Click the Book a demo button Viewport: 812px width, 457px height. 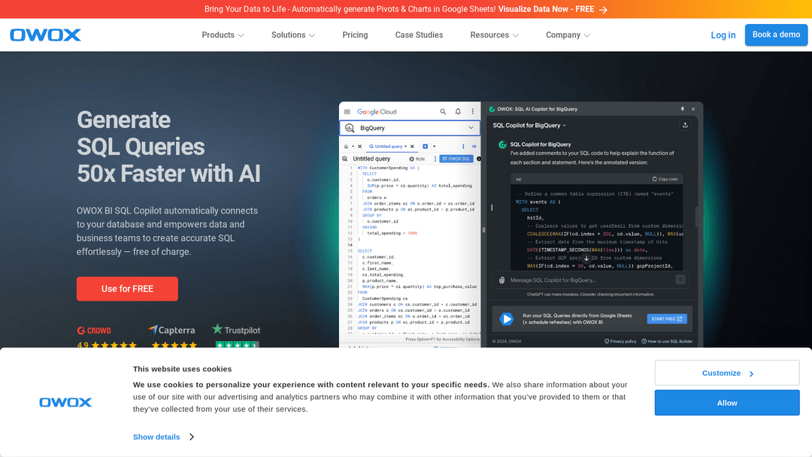point(776,35)
